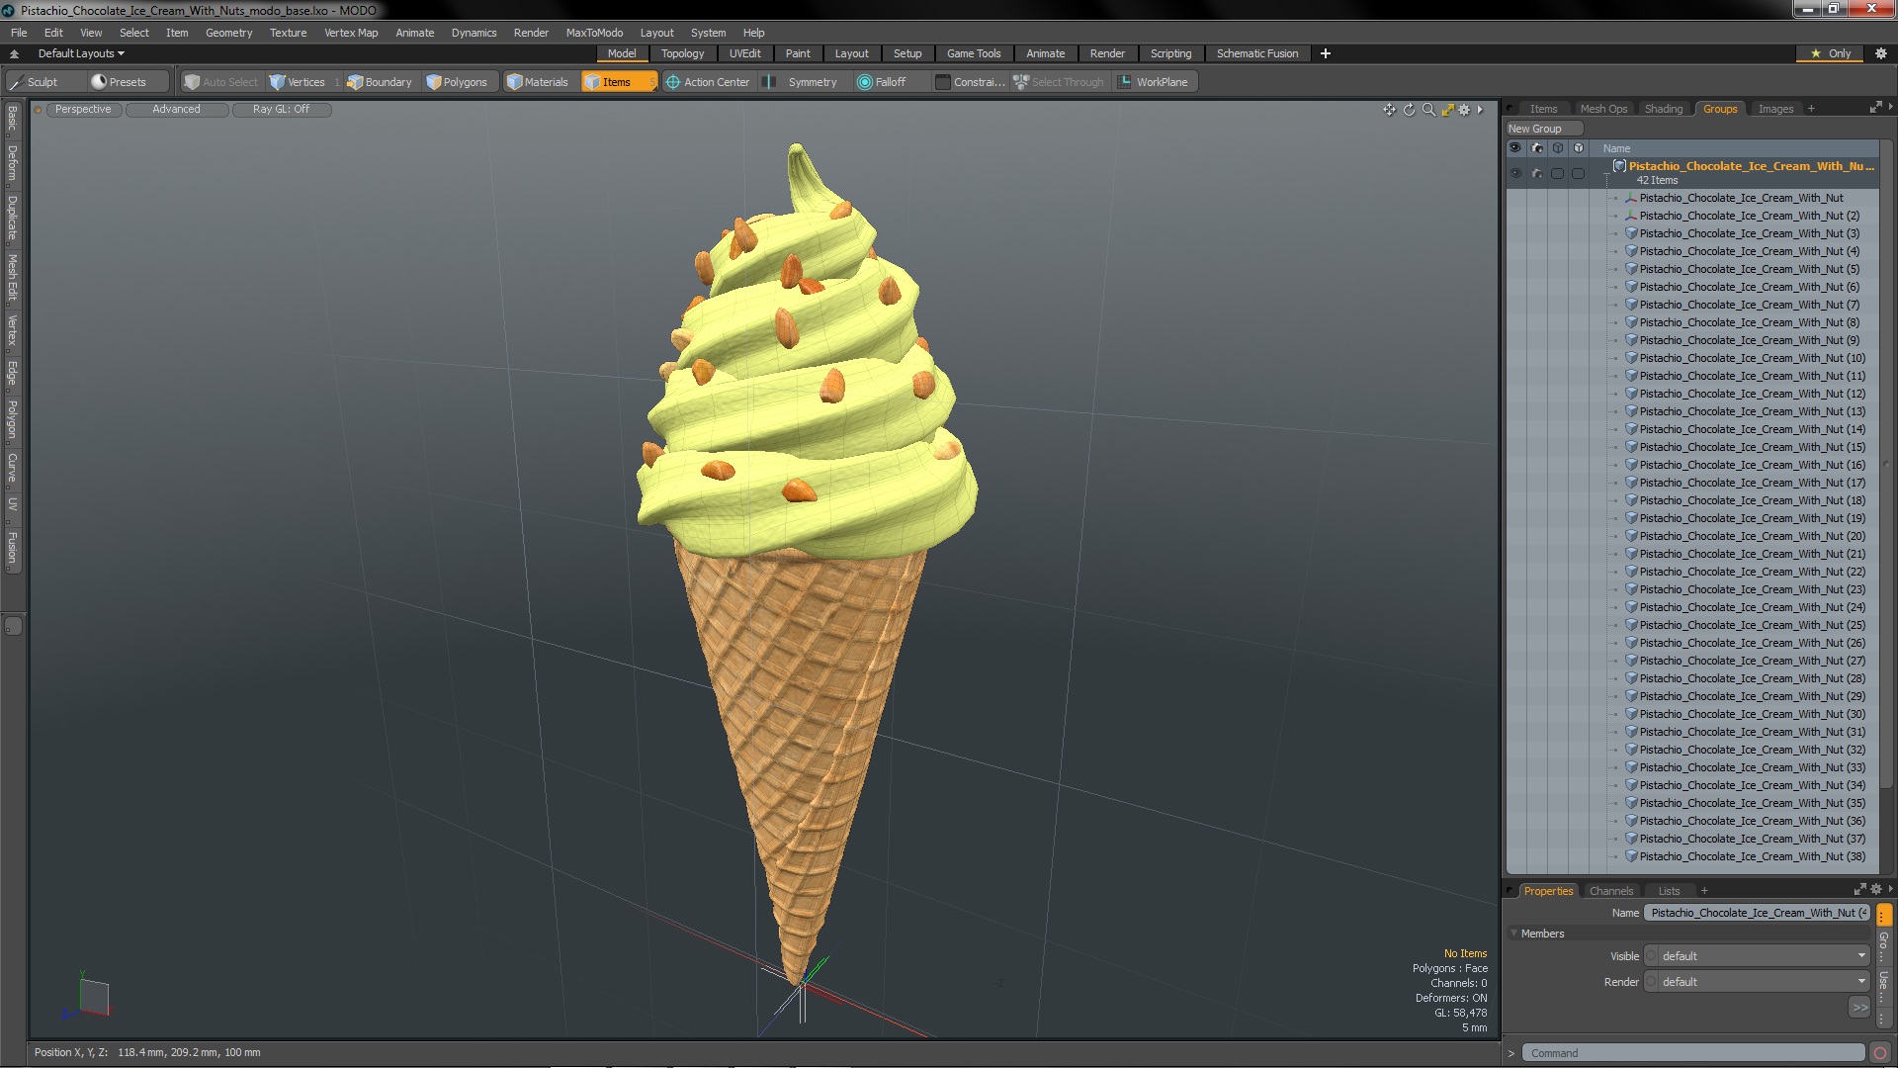Open the Visible default dropdown
Image resolution: width=1898 pixels, height=1068 pixels.
click(1758, 956)
